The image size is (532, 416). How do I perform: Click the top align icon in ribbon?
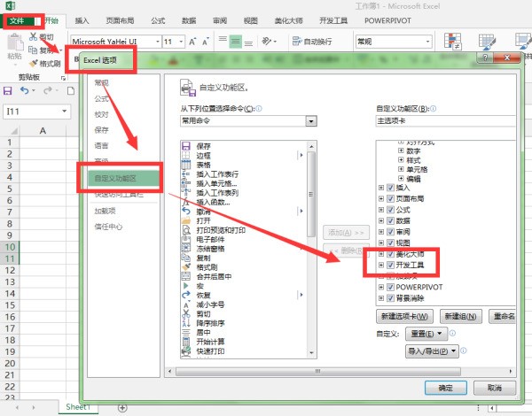point(223,40)
